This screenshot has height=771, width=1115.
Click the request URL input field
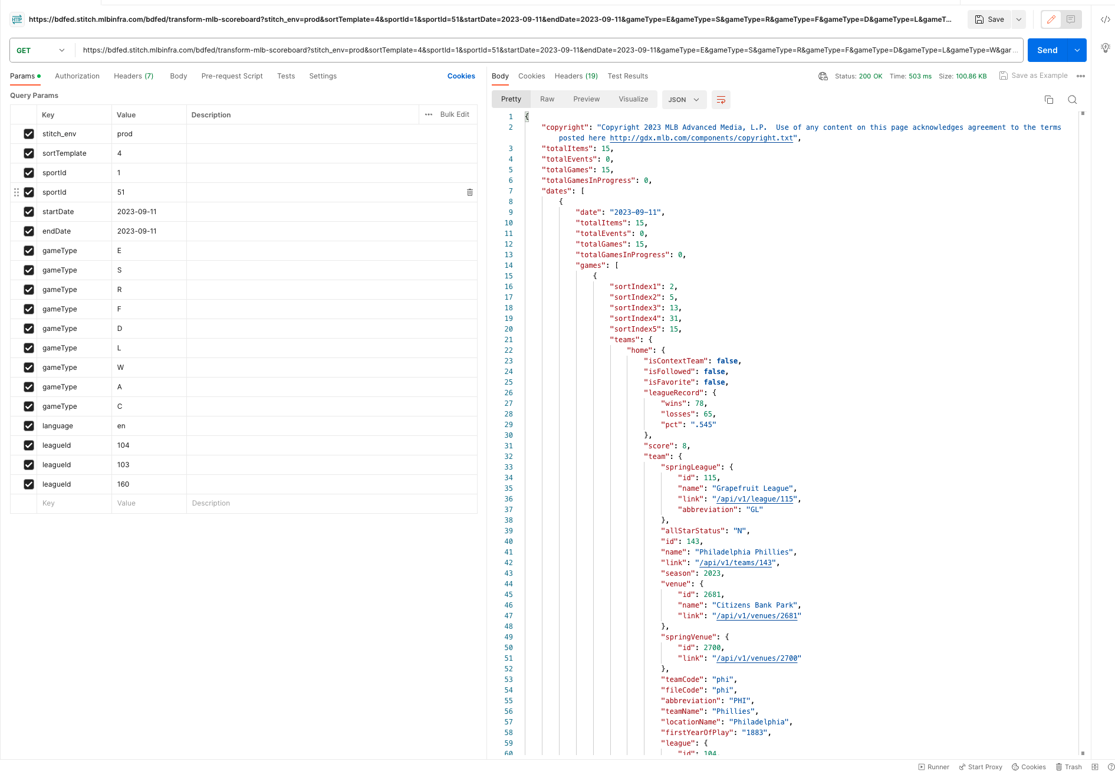[x=550, y=50]
